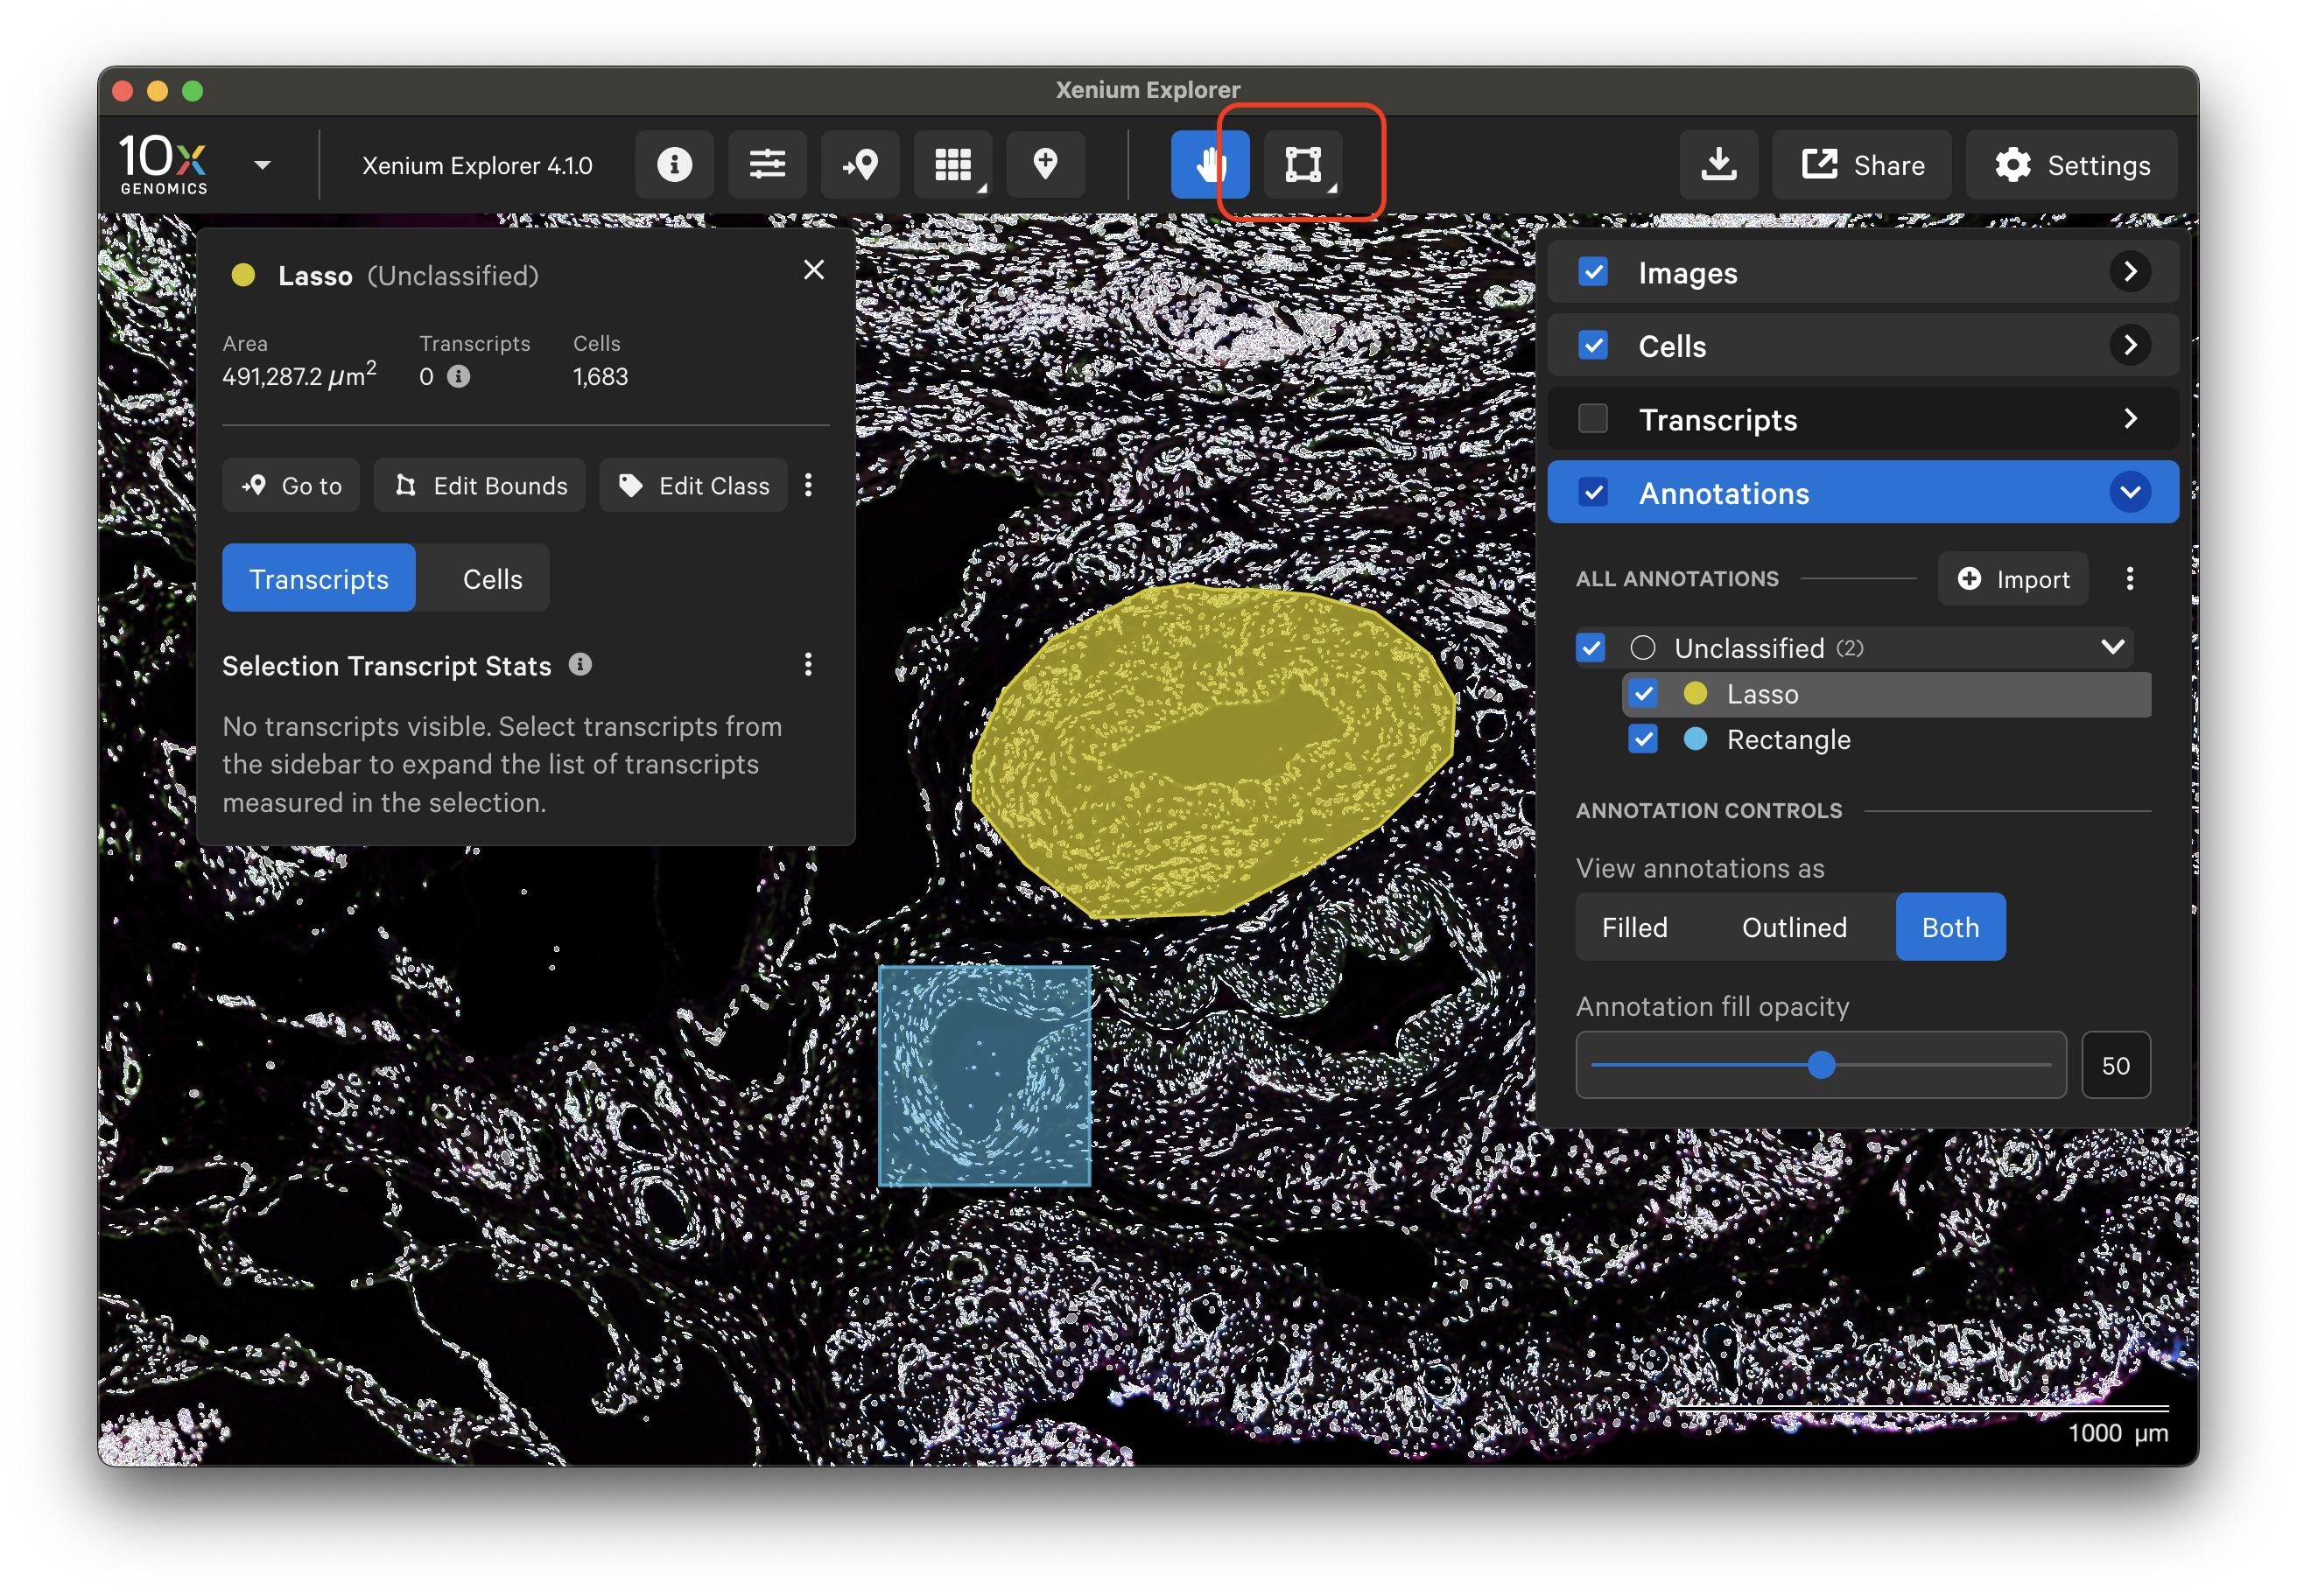Open the grid view toolbar icon
The height and width of the screenshot is (1596, 2297).
pos(952,165)
